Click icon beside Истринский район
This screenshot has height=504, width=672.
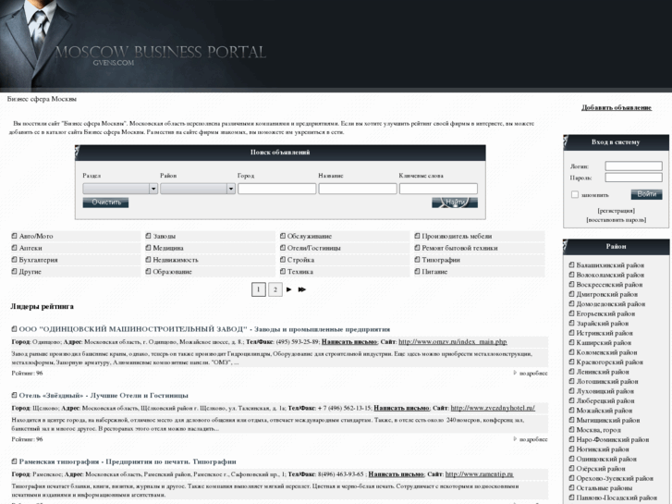pyautogui.click(x=571, y=333)
